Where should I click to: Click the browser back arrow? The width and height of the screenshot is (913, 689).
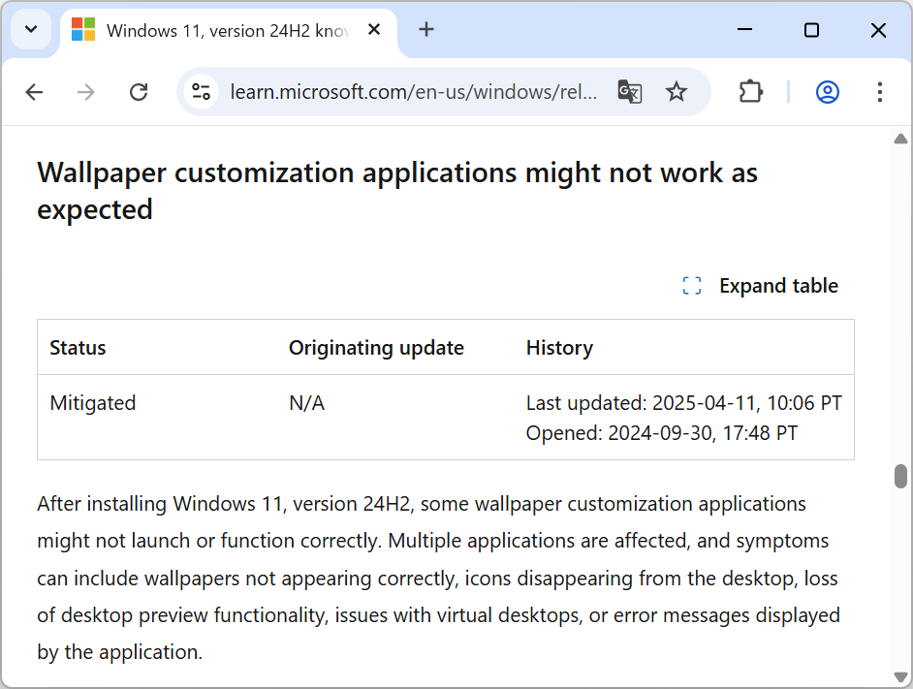(x=34, y=92)
